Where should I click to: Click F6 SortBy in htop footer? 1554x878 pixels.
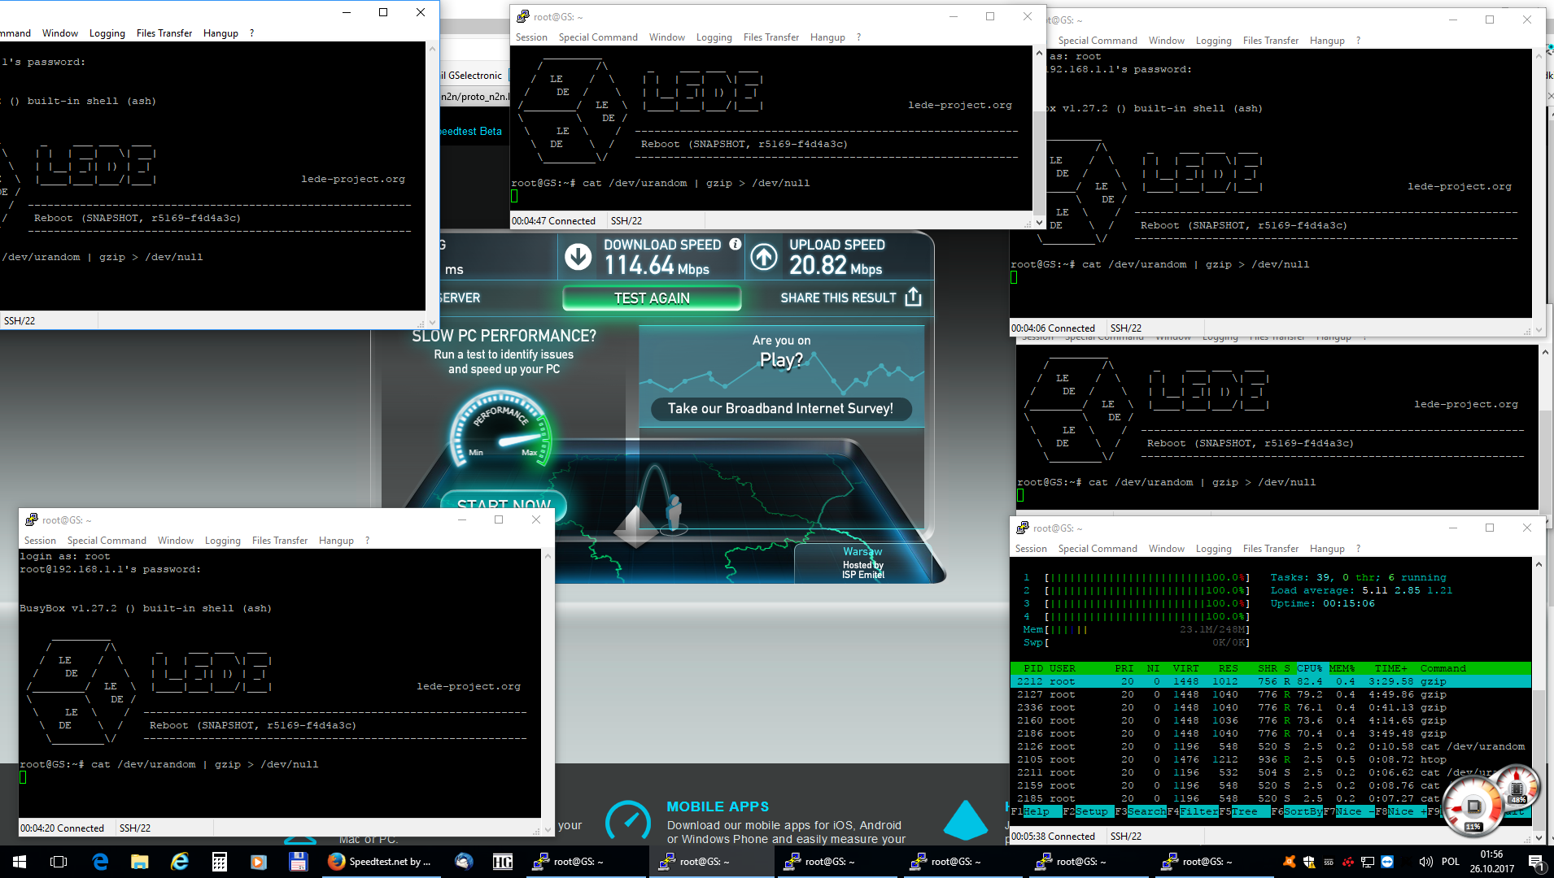click(1297, 811)
